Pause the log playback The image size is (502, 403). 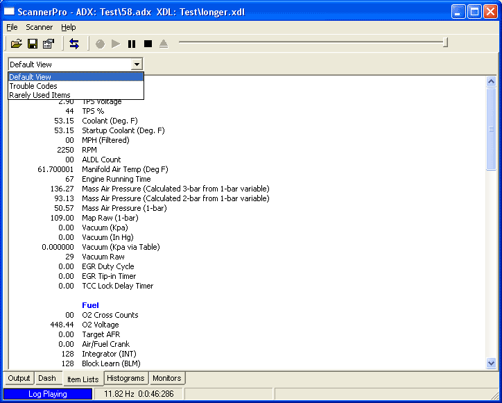point(132,44)
